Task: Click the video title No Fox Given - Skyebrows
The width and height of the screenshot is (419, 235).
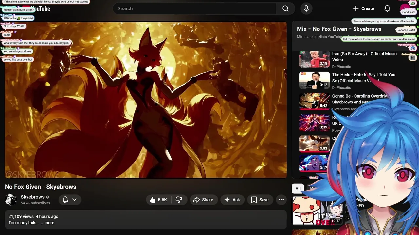Action: (41, 187)
